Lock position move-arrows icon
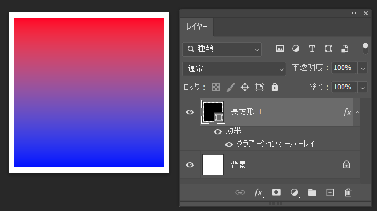 tap(245, 87)
